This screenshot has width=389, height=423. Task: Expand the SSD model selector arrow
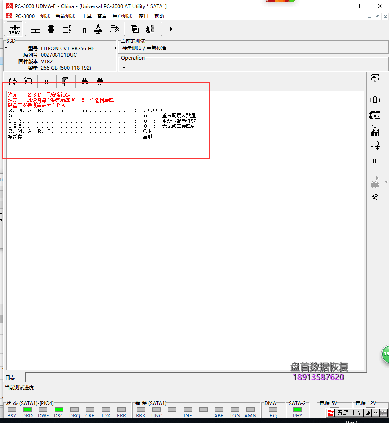[x=6, y=48]
